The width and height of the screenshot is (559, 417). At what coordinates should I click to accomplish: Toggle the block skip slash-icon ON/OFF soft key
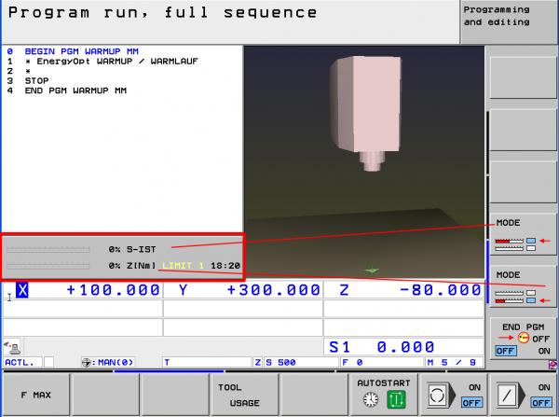pyautogui.click(x=522, y=394)
